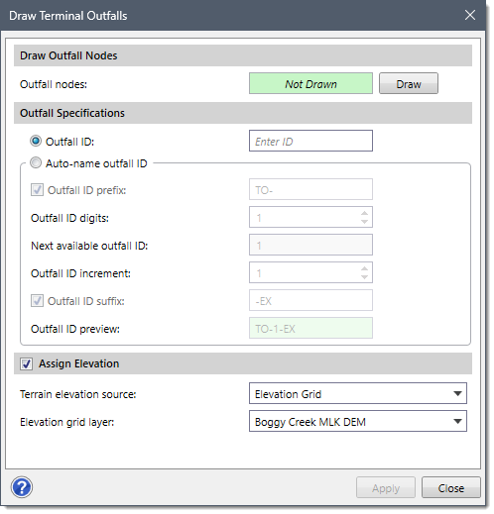Select the Auto-name outfall ID radio button
The image size is (494, 514).
point(36,162)
